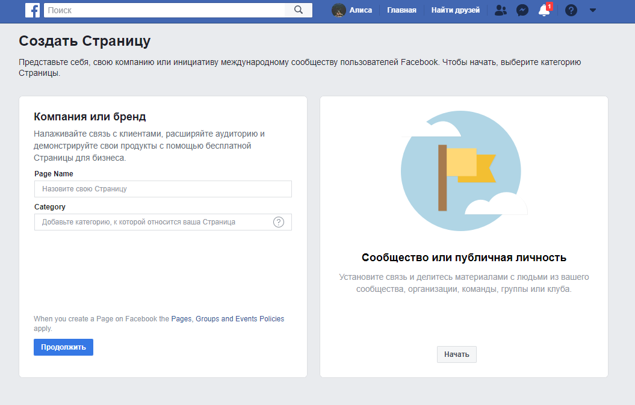The width and height of the screenshot is (635, 405).
Task: Click the Создать Страницу title
Action: coord(85,41)
